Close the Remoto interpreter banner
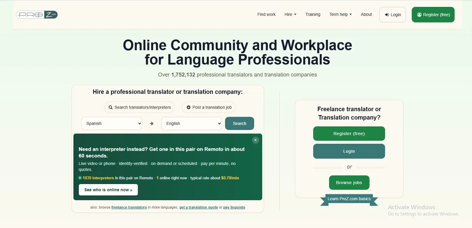 (x=255, y=140)
